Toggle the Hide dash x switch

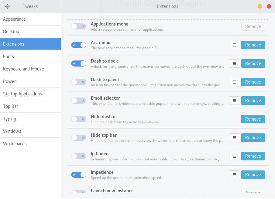79,119
